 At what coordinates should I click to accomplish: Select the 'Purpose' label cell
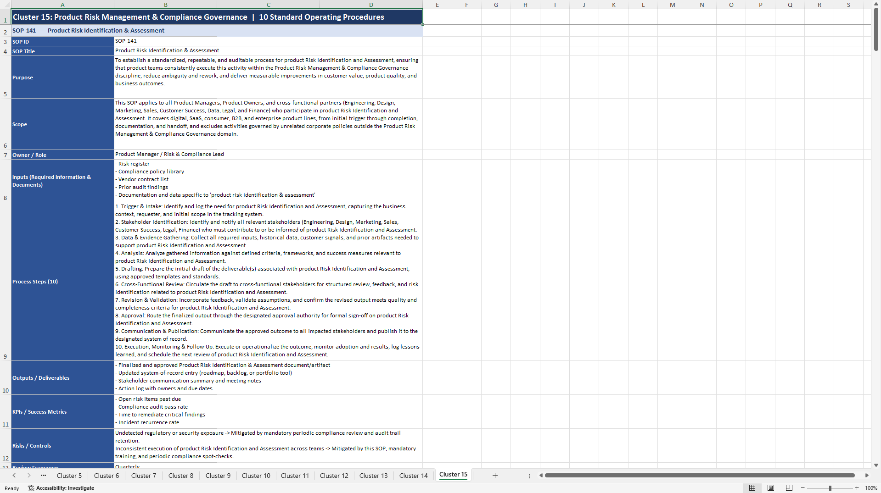62,78
